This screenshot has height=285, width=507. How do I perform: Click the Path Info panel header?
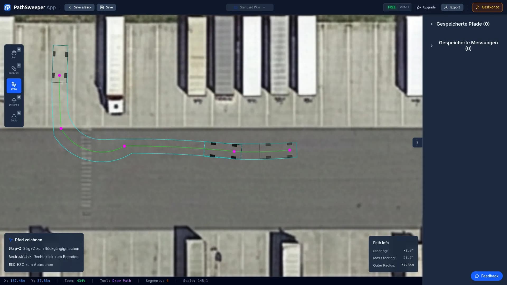(x=381, y=243)
